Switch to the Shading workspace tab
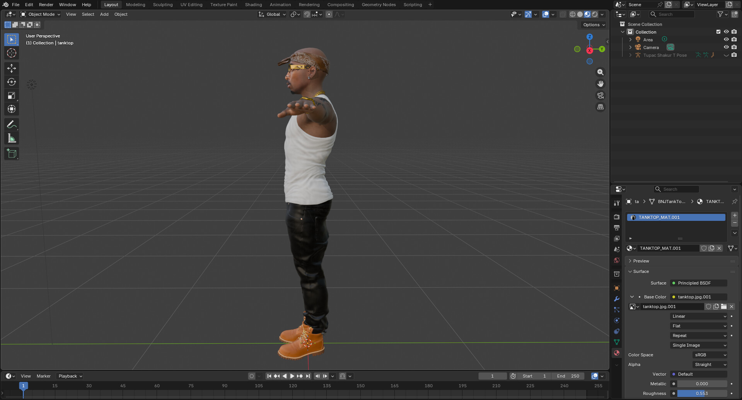Screen dimensions: 742x400 (x=253, y=5)
